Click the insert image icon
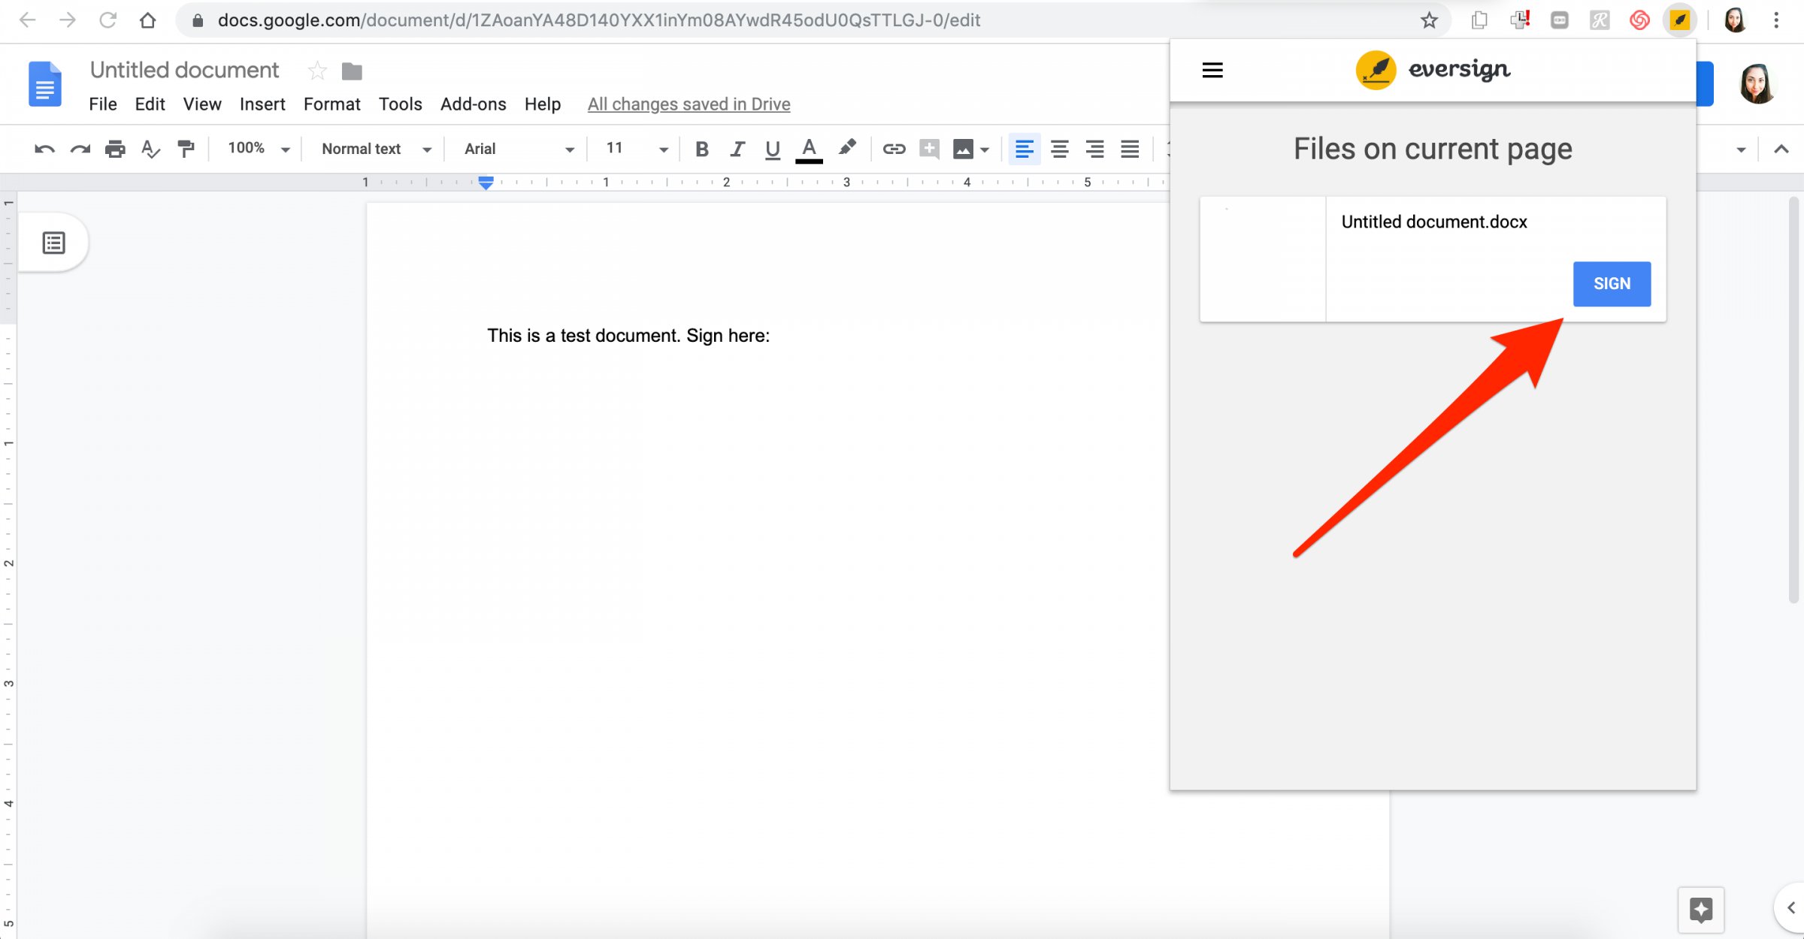Viewport: 1804px width, 939px height. coord(963,149)
